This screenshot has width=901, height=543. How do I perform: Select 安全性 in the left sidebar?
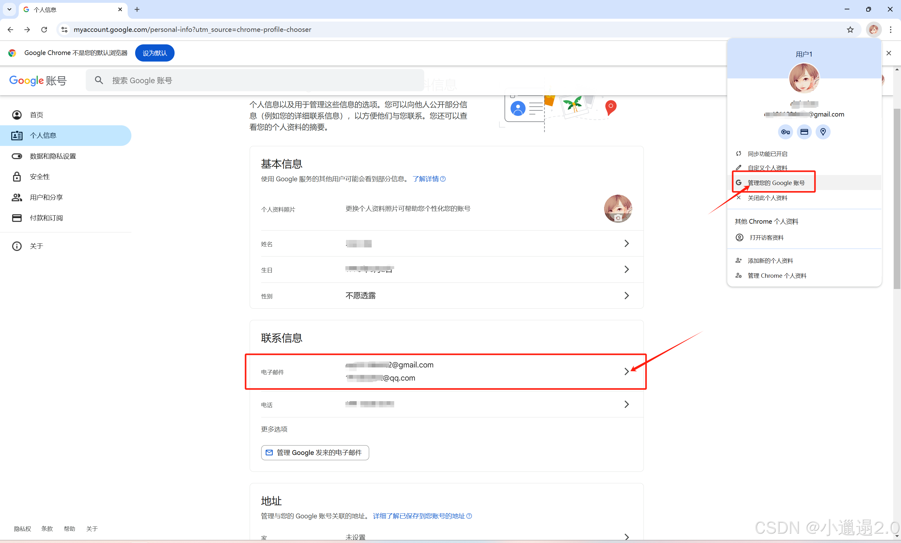(x=39, y=177)
